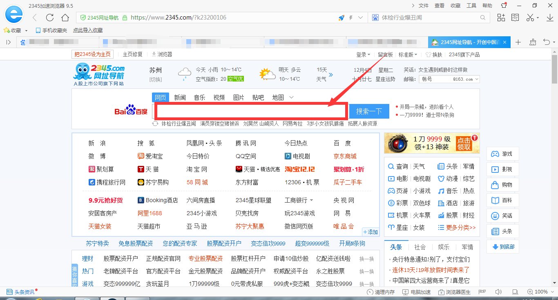Viewport: 558px width, 300px height.
Task: Click 把2345设为主页 homepage button
Action: (x=92, y=54)
